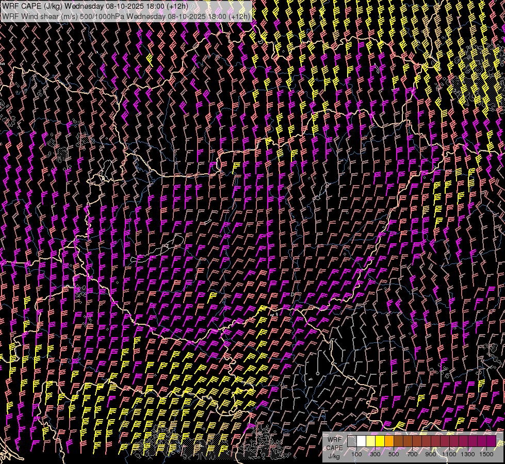Select the orange CAPE legend swatch
505x464 pixels.
pyautogui.click(x=389, y=441)
